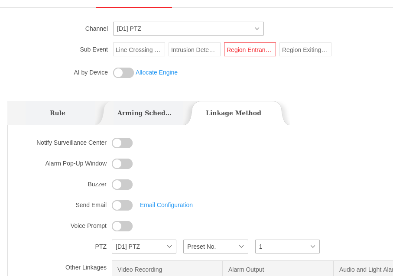Select the Intrusion Detection sub event

194,49
